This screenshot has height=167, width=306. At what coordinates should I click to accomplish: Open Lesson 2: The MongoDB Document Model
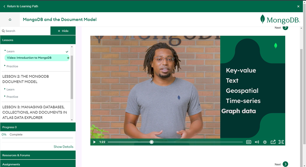(25, 79)
